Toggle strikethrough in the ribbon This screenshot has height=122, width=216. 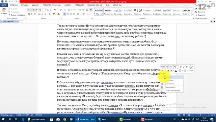tap(39, 14)
